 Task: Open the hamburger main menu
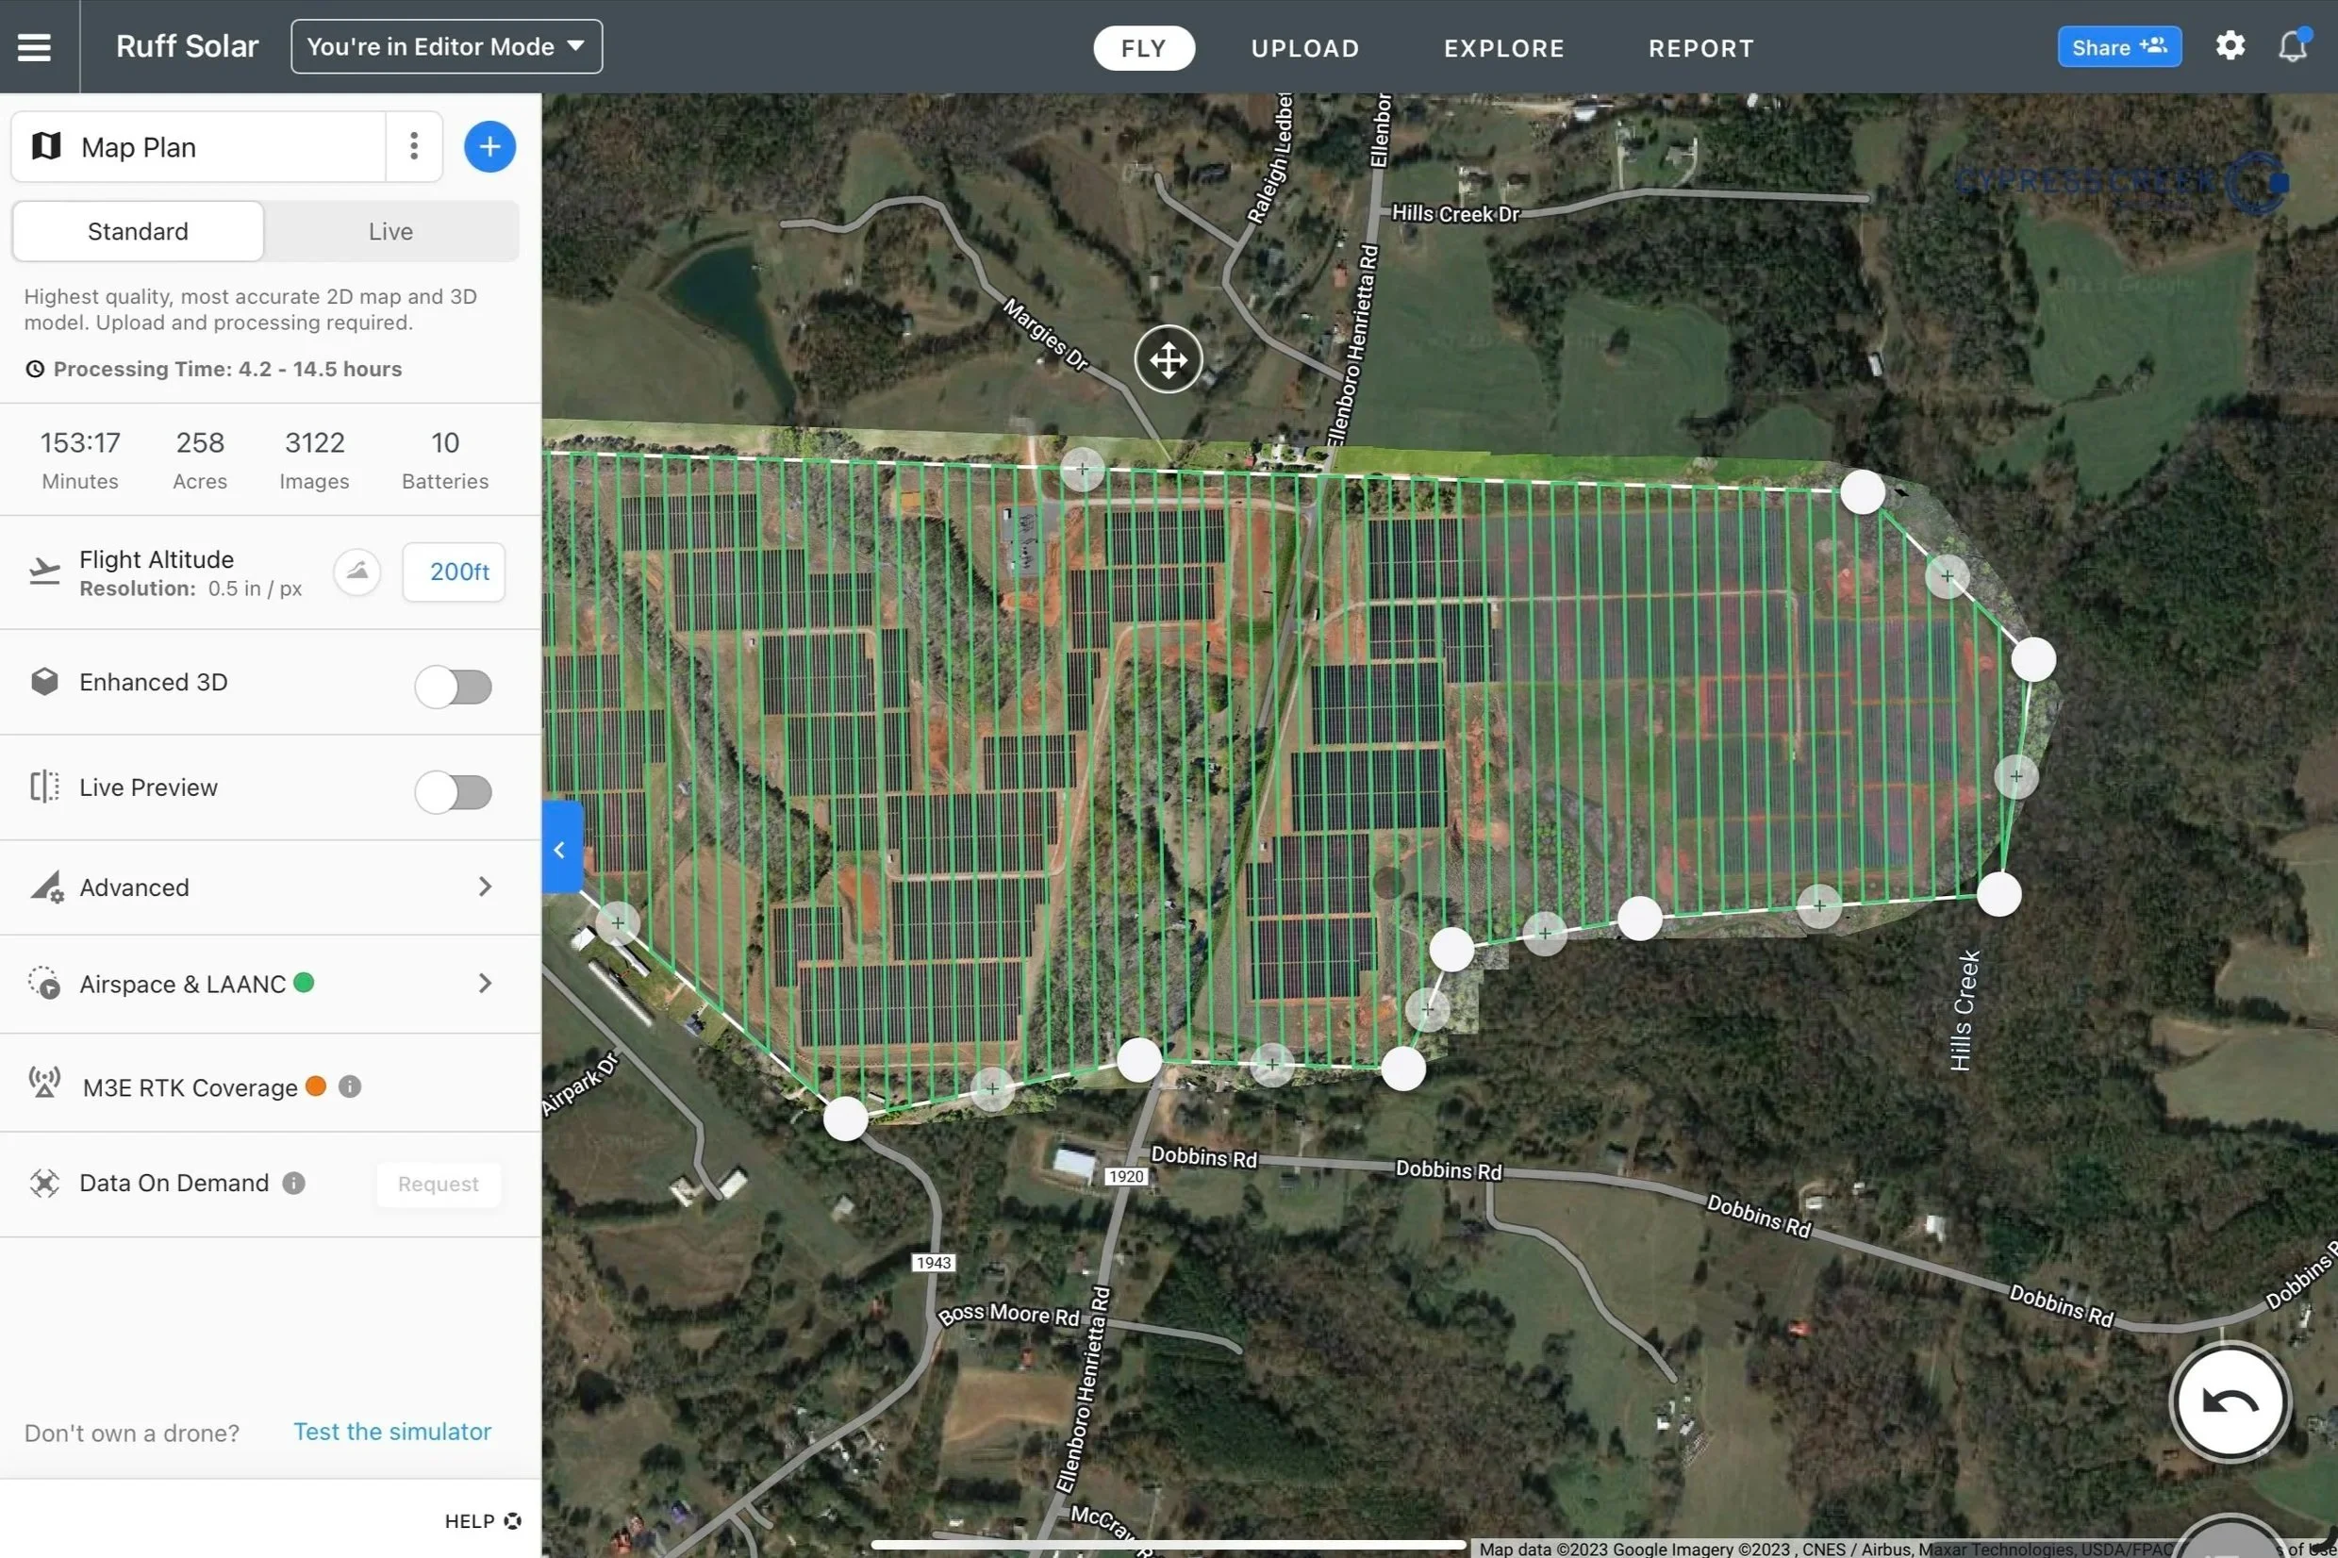(34, 47)
